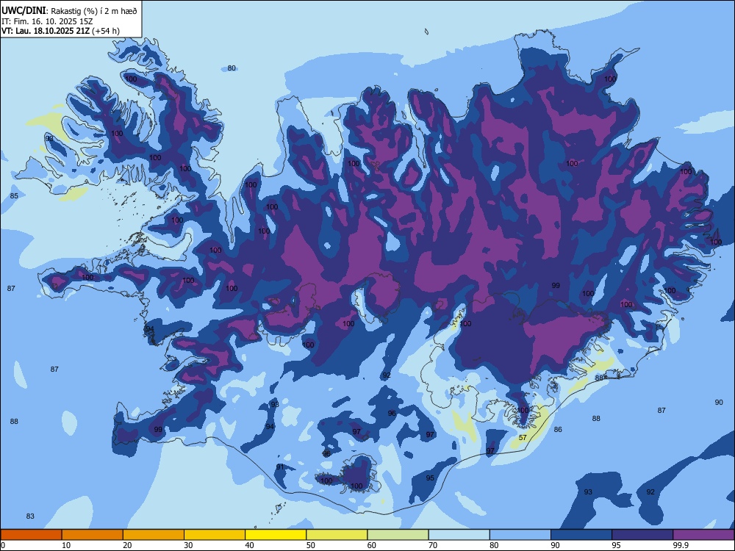The image size is (735, 551).
Task: Click the '57' humidity value on the map
Action: coord(523,438)
